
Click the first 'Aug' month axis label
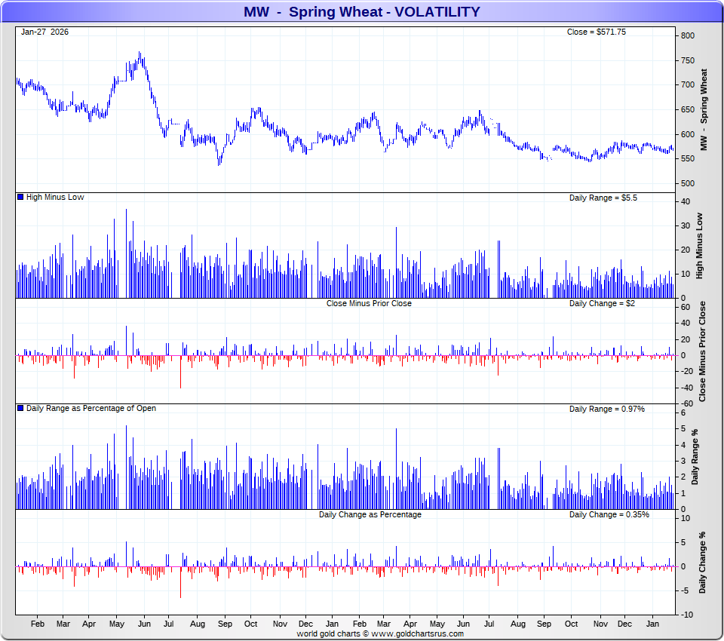(x=197, y=624)
